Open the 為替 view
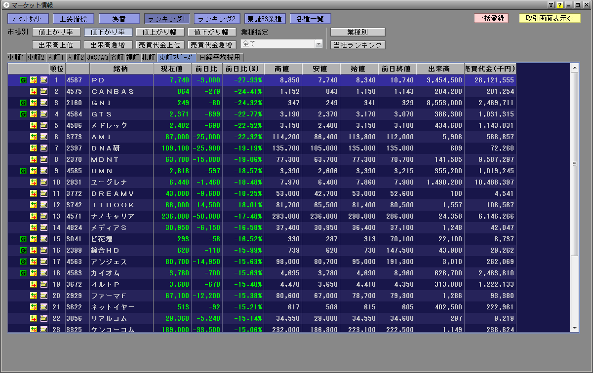The width and height of the screenshot is (593, 373). point(119,19)
